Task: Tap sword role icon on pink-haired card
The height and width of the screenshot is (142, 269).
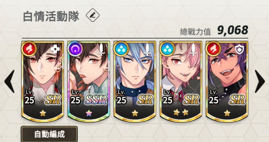Action: click(193, 50)
